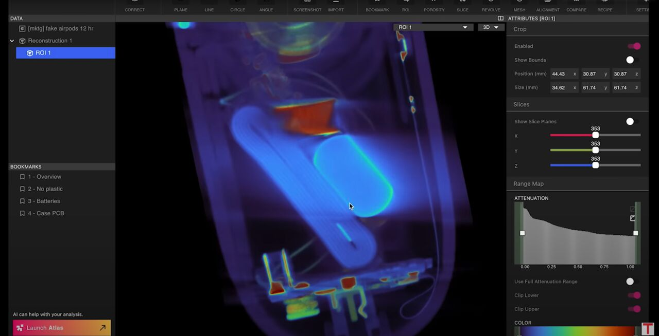Launch Atlas AI assistant
This screenshot has width=659, height=336.
tap(62, 328)
